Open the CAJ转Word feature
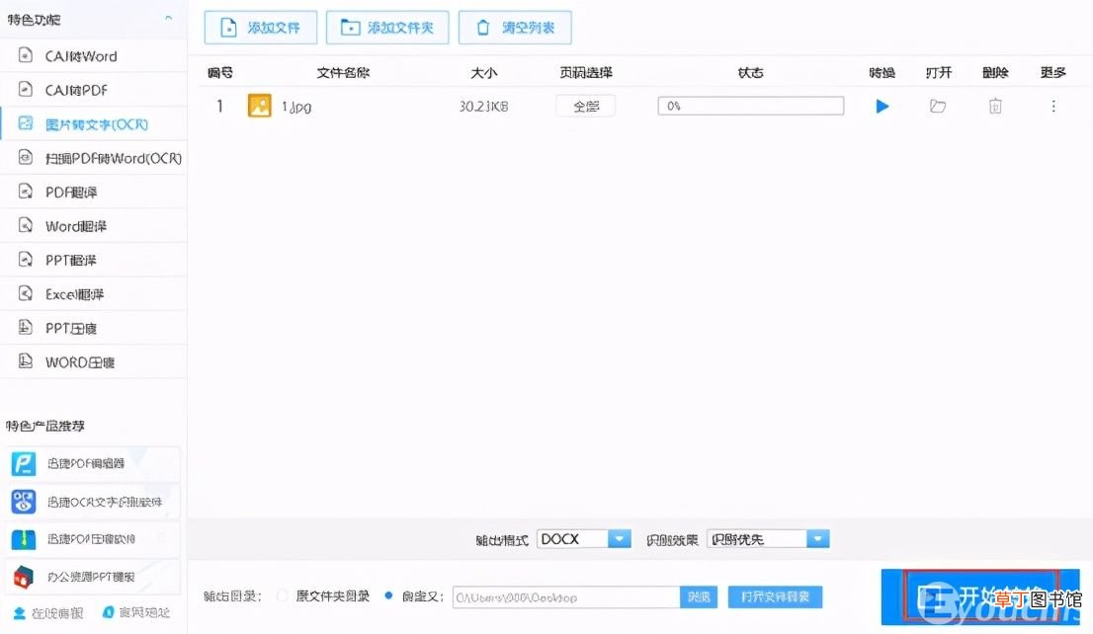 tap(94, 55)
